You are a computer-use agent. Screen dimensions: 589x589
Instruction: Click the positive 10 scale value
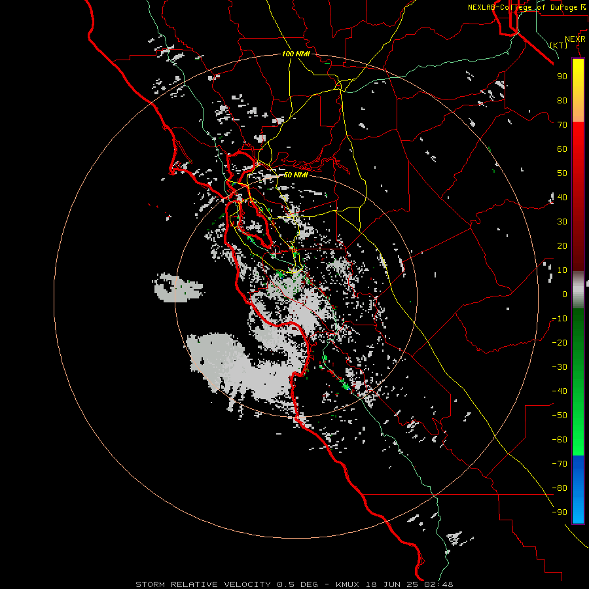562,270
